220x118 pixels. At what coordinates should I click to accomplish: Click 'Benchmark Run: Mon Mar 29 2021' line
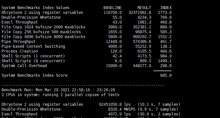tap(58, 90)
